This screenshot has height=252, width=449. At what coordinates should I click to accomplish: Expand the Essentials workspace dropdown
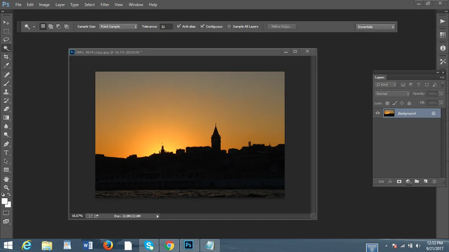[375, 27]
